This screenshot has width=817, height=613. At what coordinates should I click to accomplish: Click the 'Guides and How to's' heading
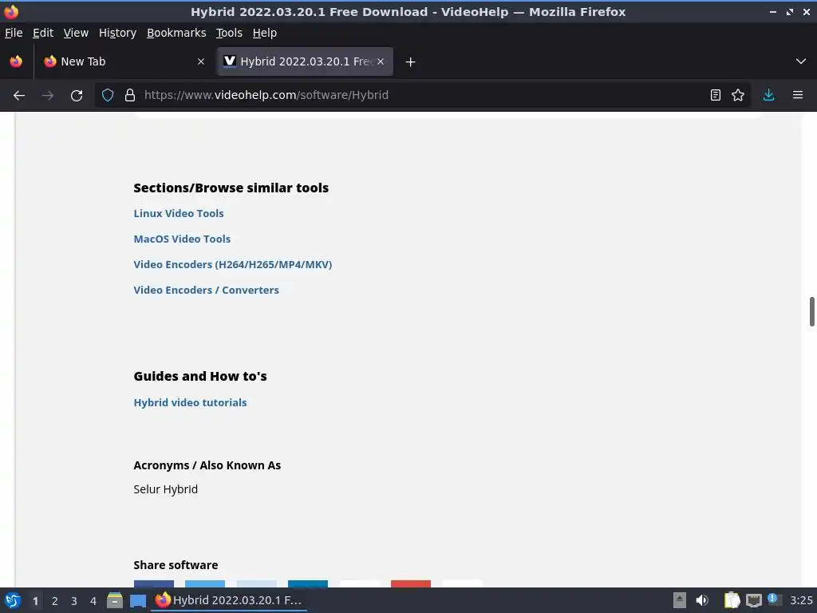pos(200,376)
